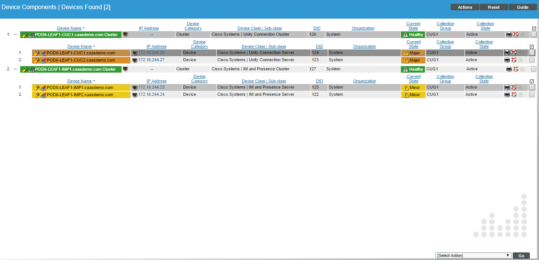Click lifebuoy icon for CUC1 Cluster row
539x260 pixels.
click(516, 35)
